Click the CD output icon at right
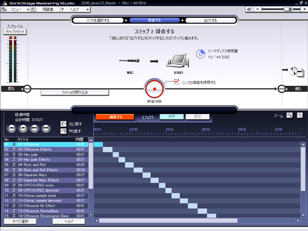 click(297, 72)
